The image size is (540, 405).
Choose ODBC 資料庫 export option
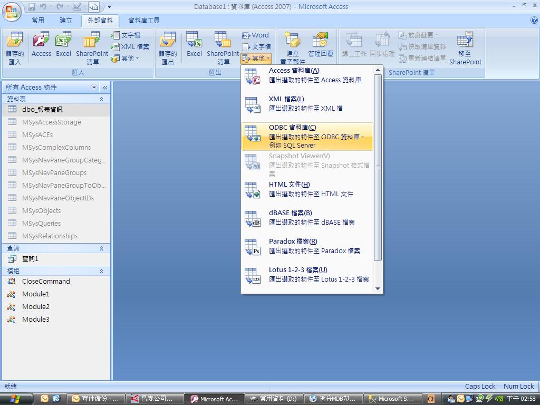tap(307, 137)
